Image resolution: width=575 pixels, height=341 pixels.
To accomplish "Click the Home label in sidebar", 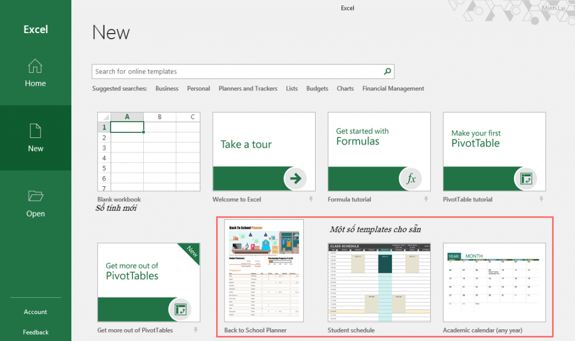I will pyautogui.click(x=35, y=83).
